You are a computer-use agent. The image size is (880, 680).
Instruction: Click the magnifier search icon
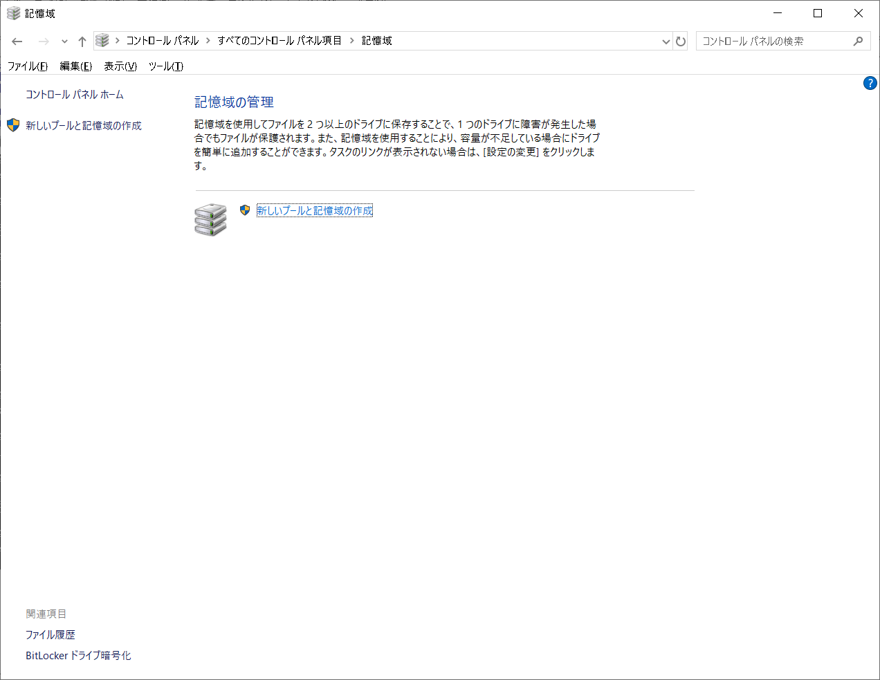coord(858,42)
